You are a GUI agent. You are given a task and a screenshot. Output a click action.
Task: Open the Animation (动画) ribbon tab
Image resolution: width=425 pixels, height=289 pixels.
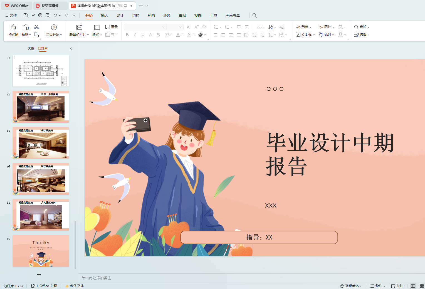[151, 16]
